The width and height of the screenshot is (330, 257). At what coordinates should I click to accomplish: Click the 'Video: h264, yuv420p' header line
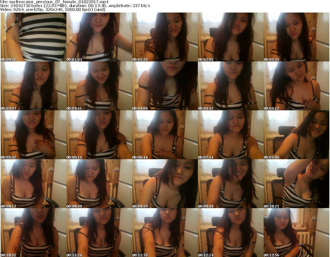53,9
